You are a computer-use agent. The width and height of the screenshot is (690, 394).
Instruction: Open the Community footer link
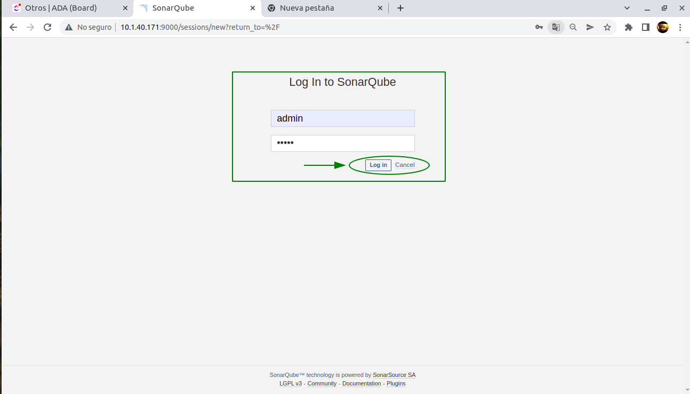point(322,384)
